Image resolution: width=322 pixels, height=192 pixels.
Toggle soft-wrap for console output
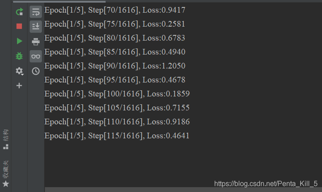click(36, 12)
